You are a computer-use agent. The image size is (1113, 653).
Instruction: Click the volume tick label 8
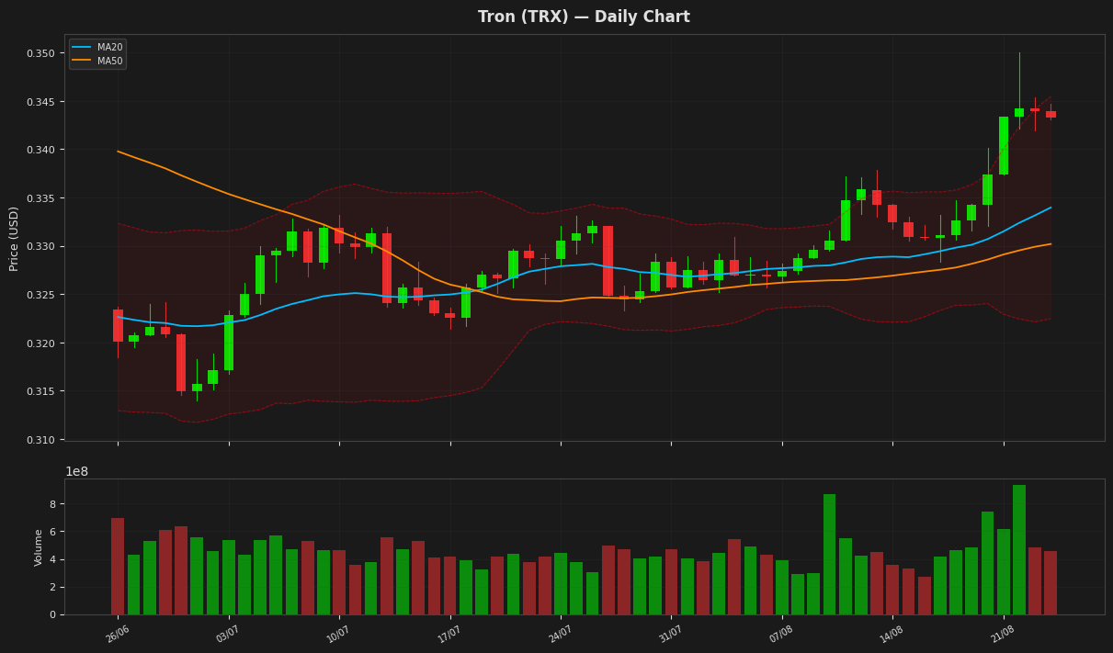click(54, 504)
